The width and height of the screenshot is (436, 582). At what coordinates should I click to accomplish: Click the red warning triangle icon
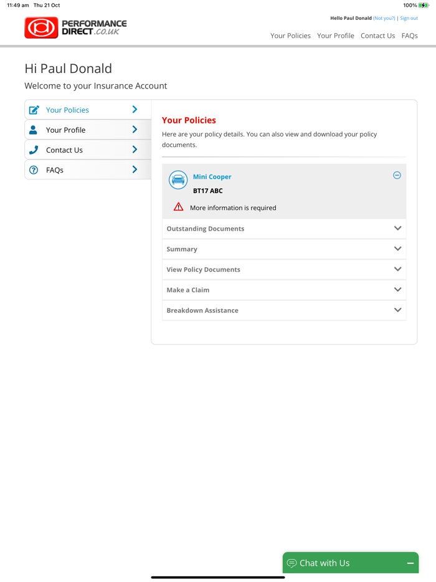[x=179, y=207]
